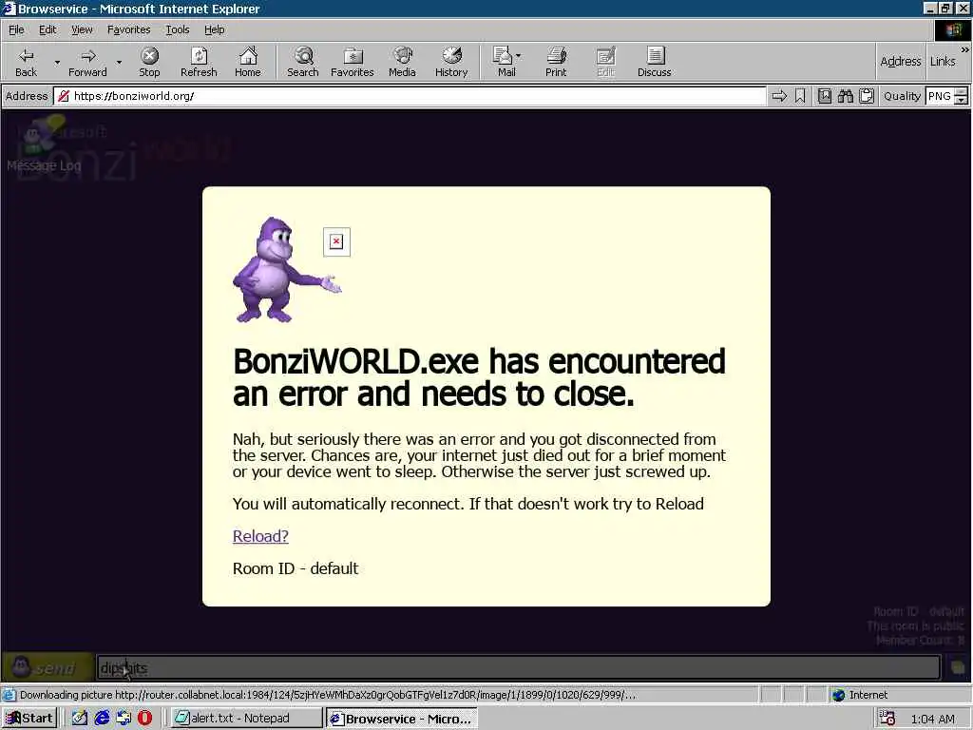Image resolution: width=973 pixels, height=730 pixels.
Task: Click the broken image placeholder icon
Action: pos(336,241)
